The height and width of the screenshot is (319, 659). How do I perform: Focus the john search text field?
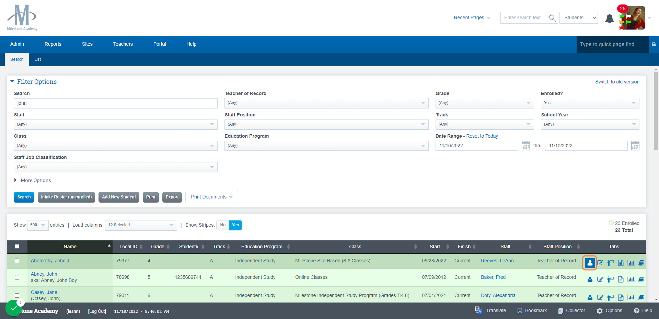point(116,103)
